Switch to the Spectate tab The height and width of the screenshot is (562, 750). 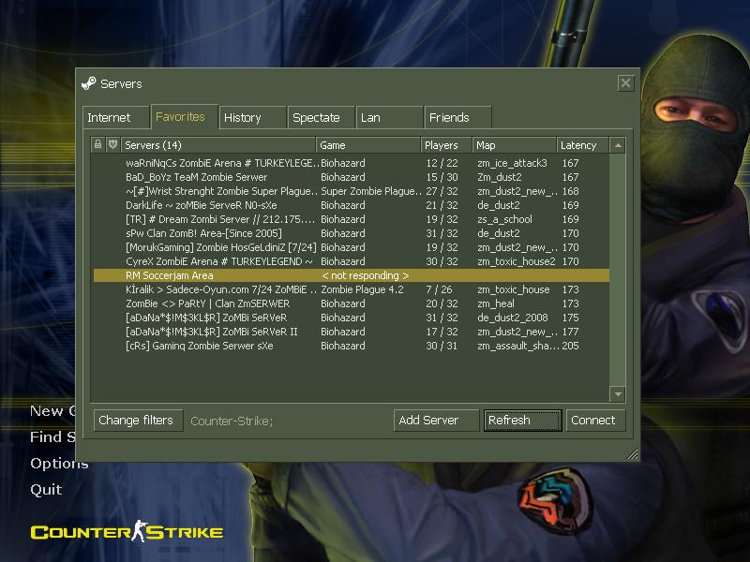(321, 118)
